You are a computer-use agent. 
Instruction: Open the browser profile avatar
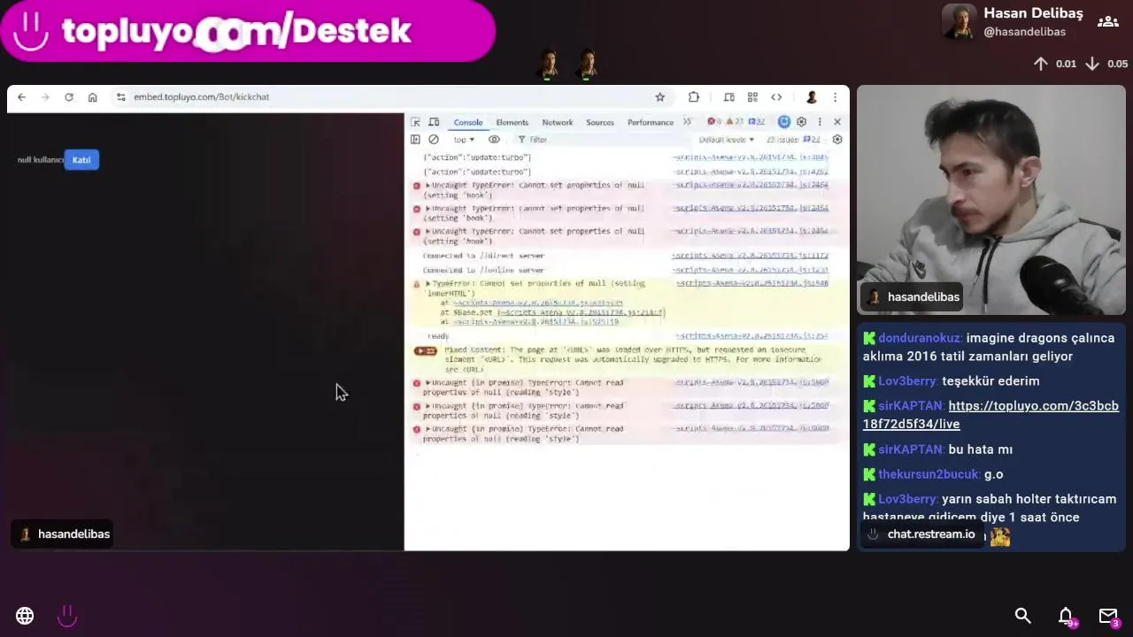pyautogui.click(x=811, y=97)
